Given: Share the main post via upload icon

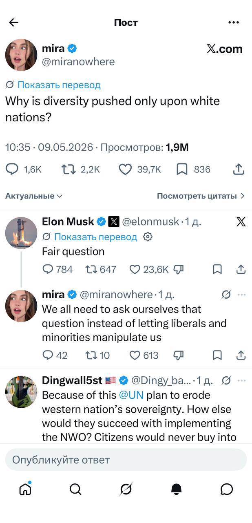Looking at the screenshot, I should 239,169.
